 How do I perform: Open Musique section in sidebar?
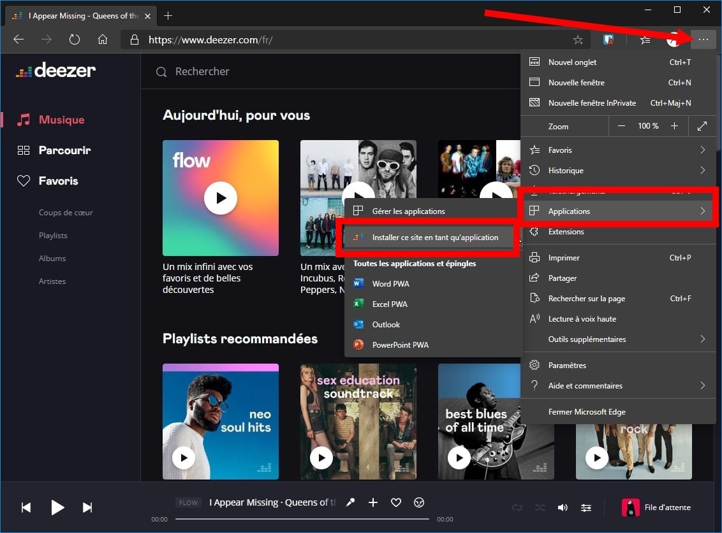(x=50, y=120)
